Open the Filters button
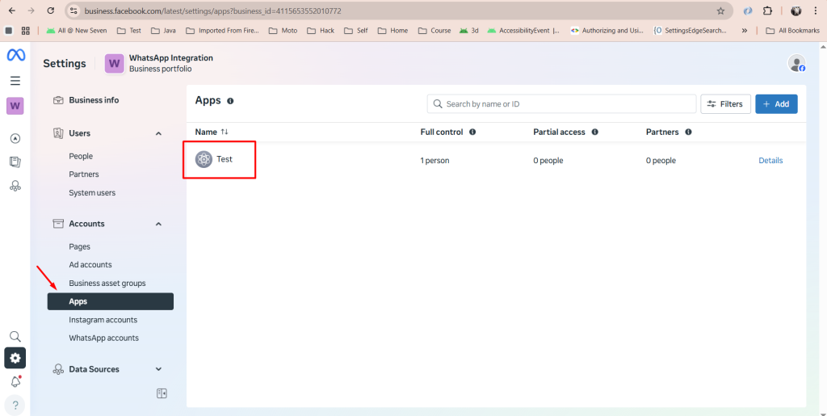This screenshot has height=416, width=827. click(724, 104)
